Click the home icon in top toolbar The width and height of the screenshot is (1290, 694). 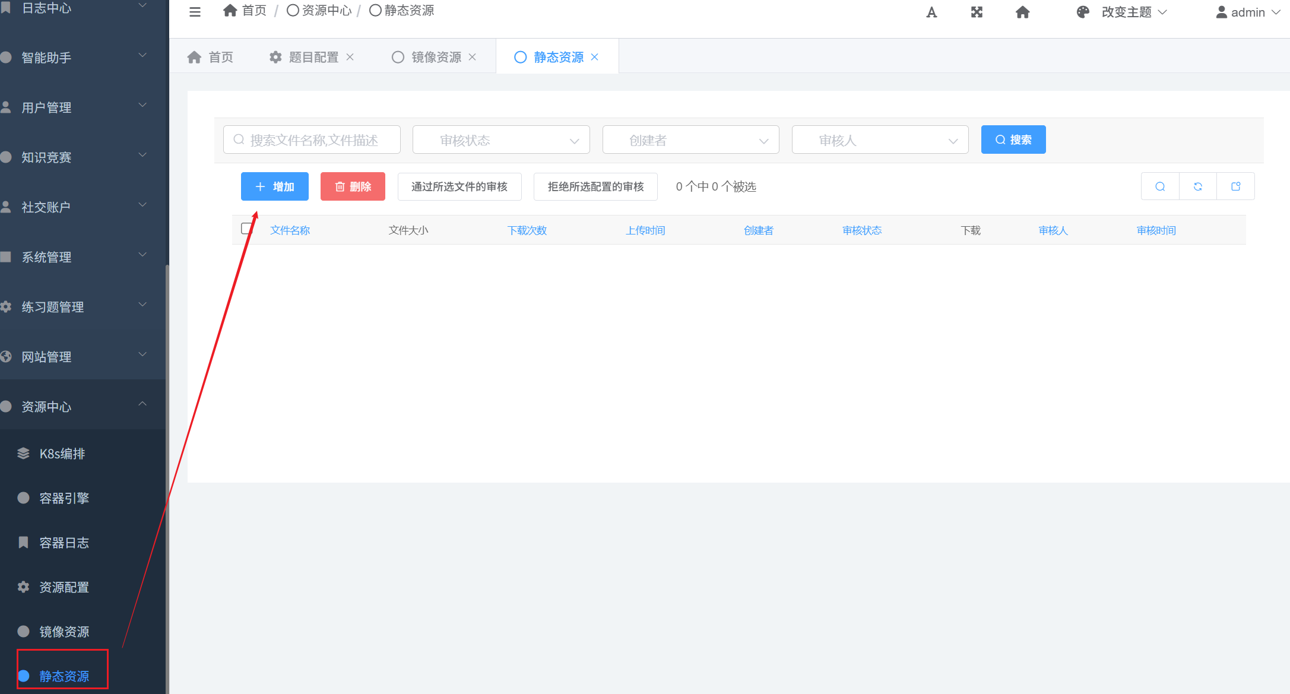(x=1022, y=12)
